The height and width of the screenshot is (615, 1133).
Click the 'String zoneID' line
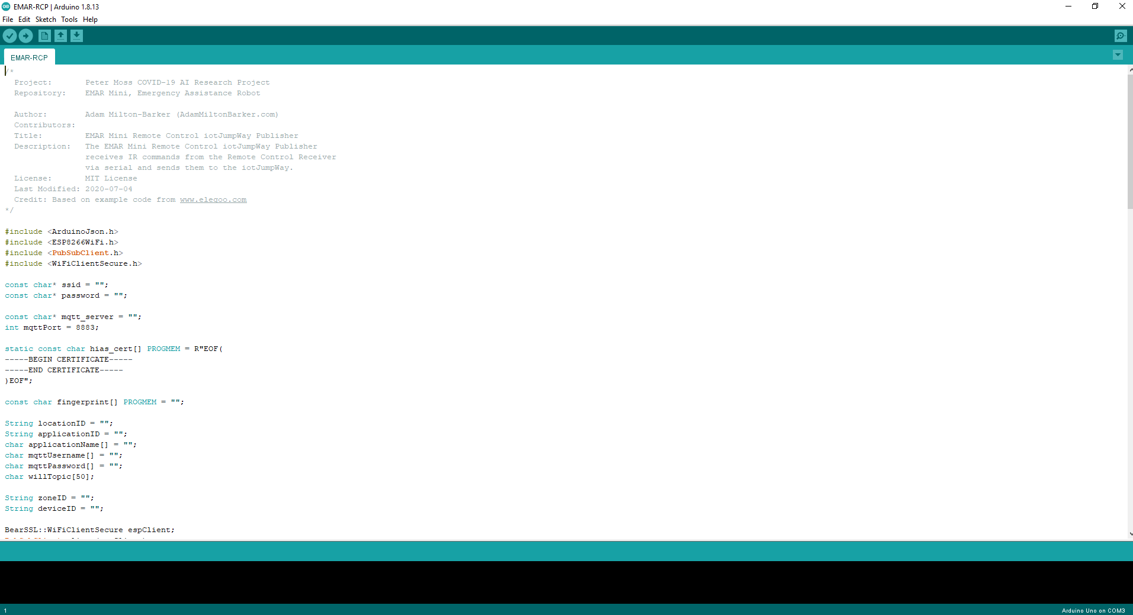(x=50, y=498)
